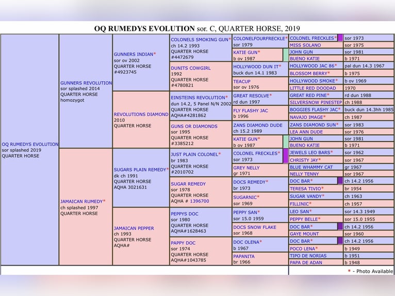Viewport: 395px width, 296px height.
Task: Click photo asterisk after GREAT RED PINE
Action: pos(328,95)
